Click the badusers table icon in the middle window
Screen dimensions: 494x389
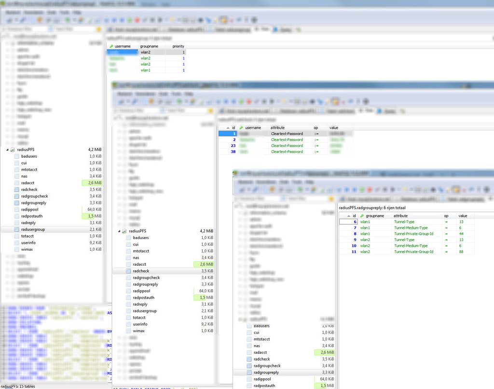click(128, 238)
